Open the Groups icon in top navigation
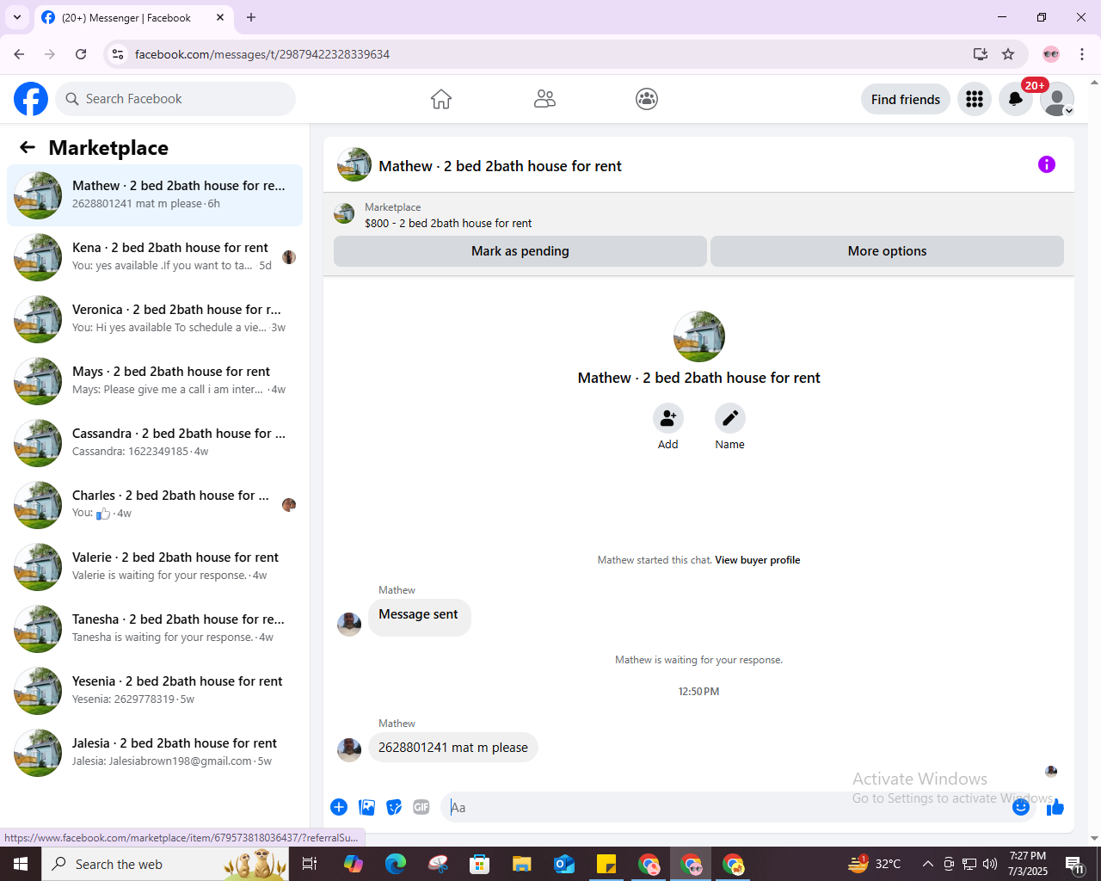The height and width of the screenshot is (881, 1101). click(x=647, y=99)
